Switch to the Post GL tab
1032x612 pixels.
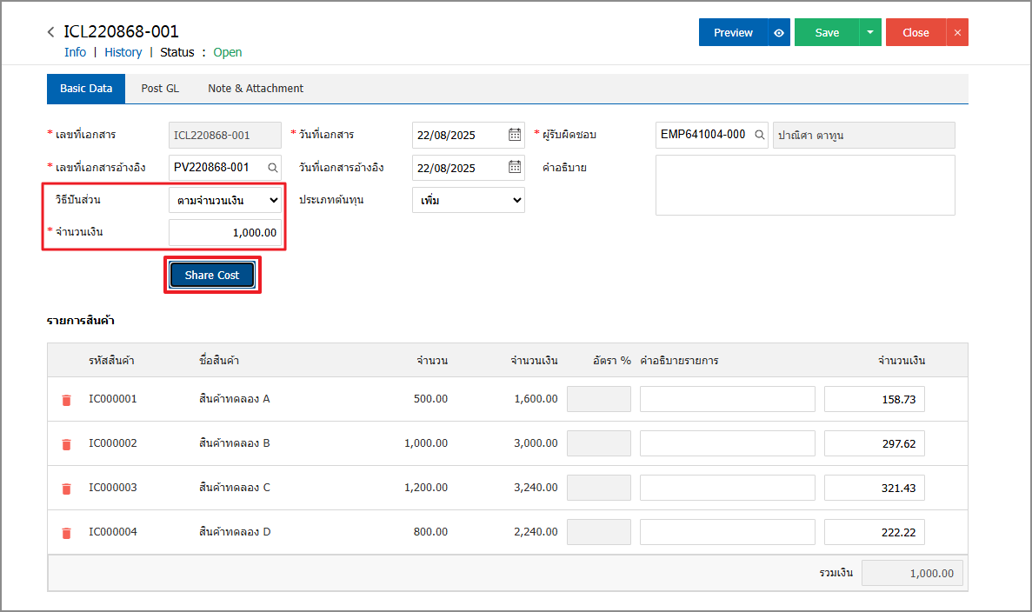pyautogui.click(x=160, y=89)
